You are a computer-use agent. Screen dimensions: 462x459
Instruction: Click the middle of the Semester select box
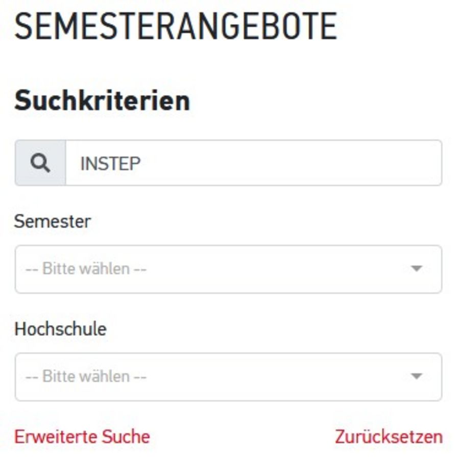tap(228, 269)
